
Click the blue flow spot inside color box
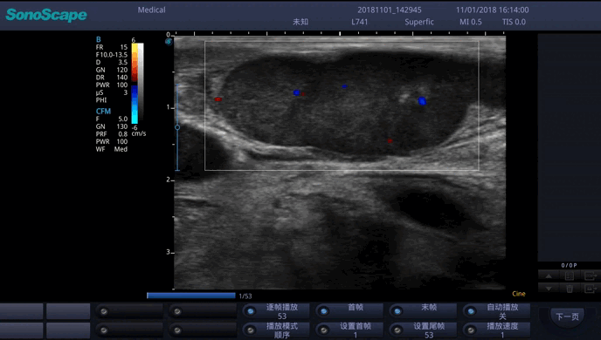422,101
